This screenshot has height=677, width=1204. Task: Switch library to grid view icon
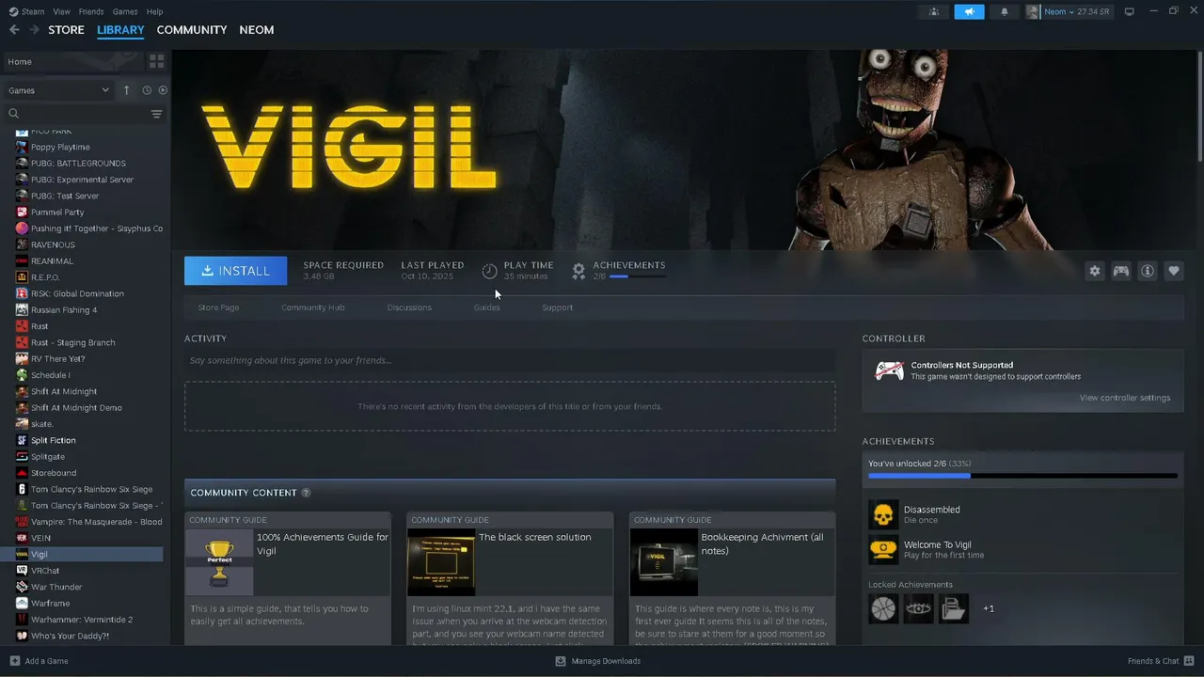(x=157, y=61)
